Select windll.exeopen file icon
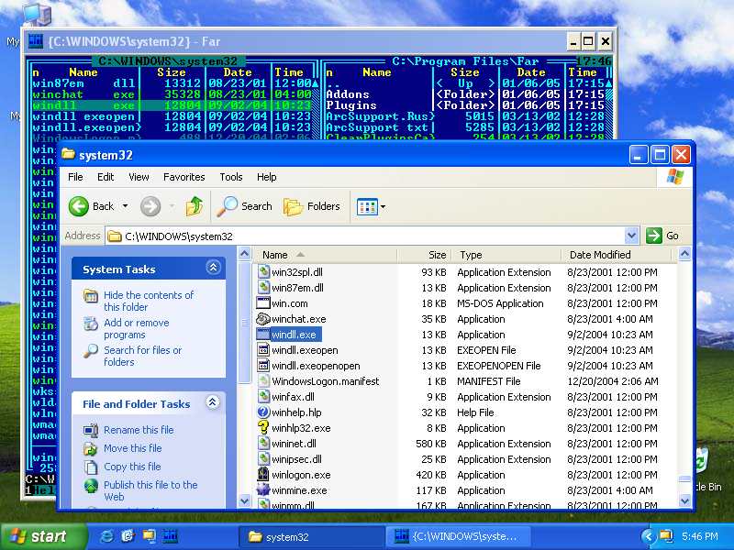The height and width of the screenshot is (550, 734). [263, 350]
